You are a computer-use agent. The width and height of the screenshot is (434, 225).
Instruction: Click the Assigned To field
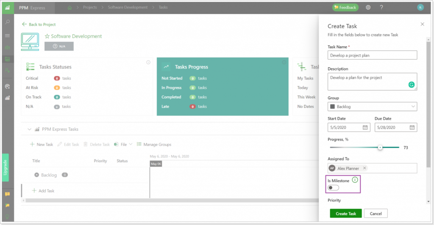pos(372,168)
